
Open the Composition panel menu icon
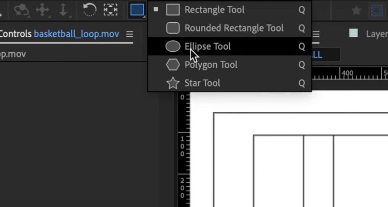click(316, 34)
